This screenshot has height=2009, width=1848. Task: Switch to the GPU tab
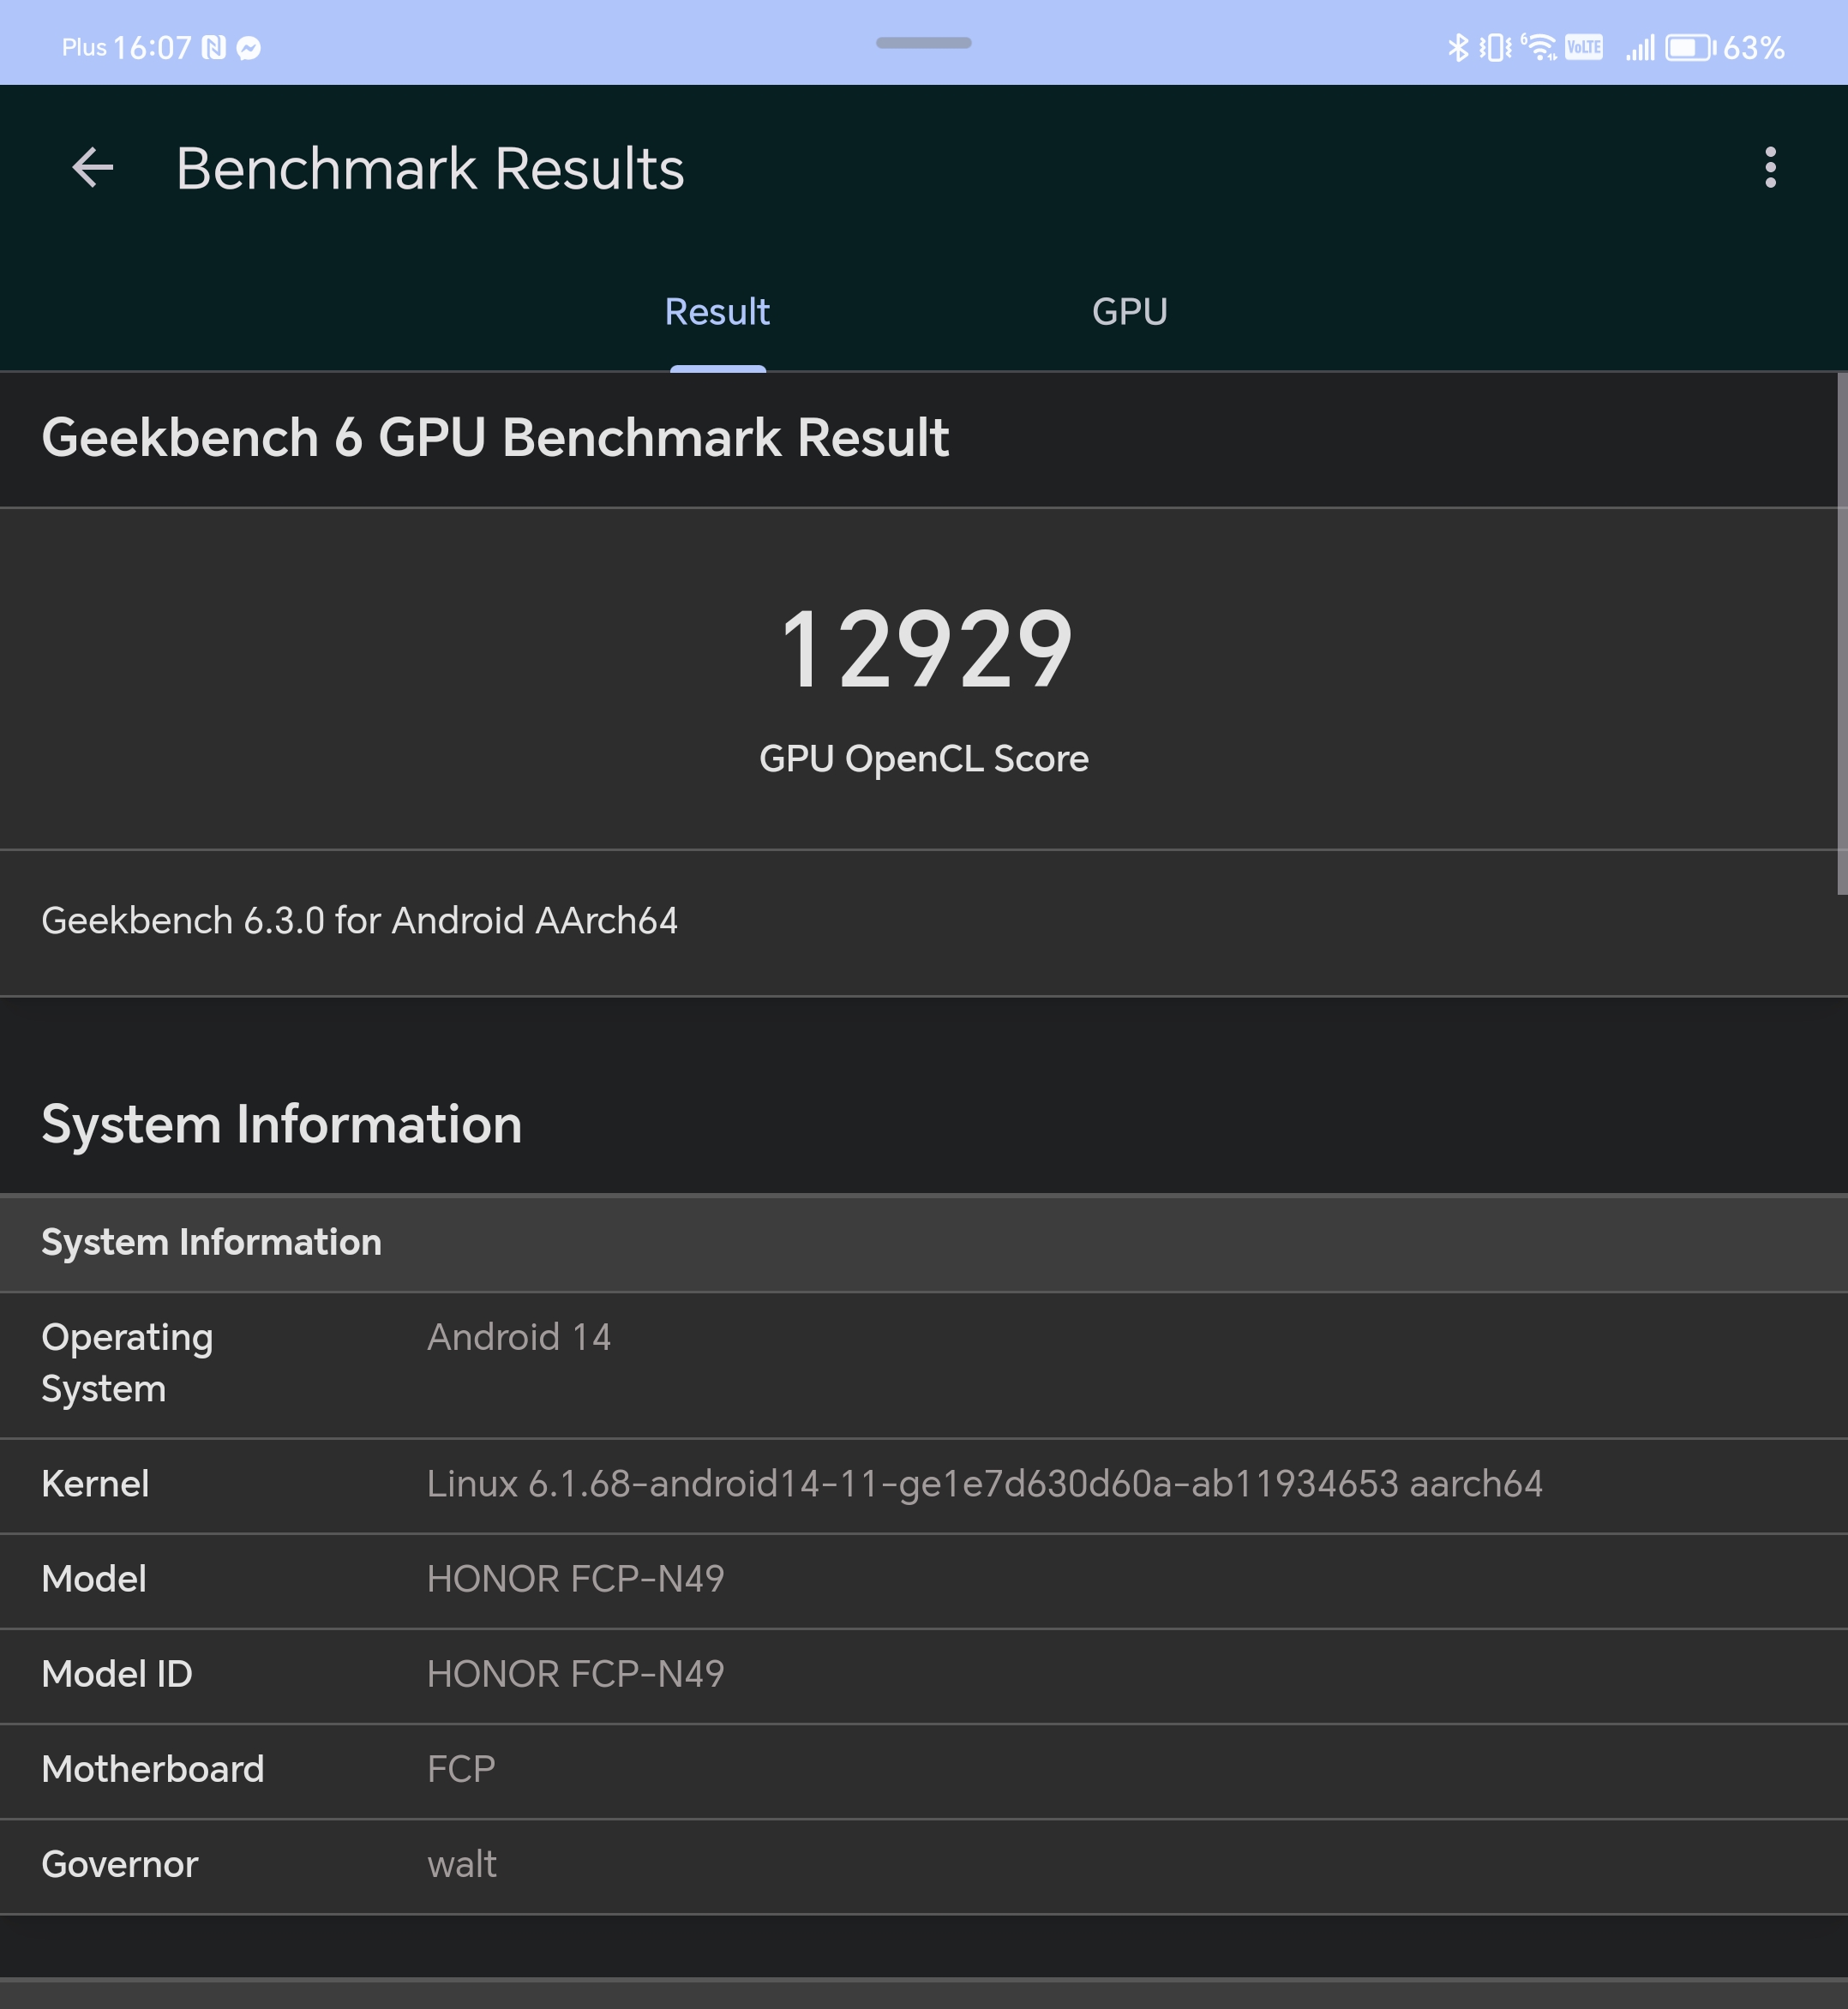pos(1129,312)
